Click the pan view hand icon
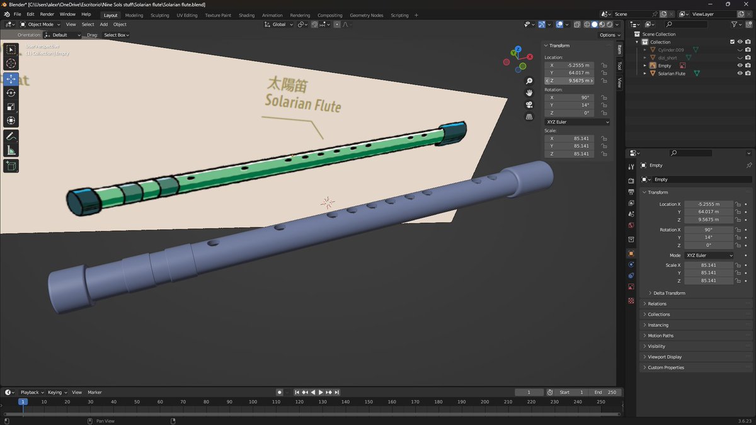 point(529,93)
